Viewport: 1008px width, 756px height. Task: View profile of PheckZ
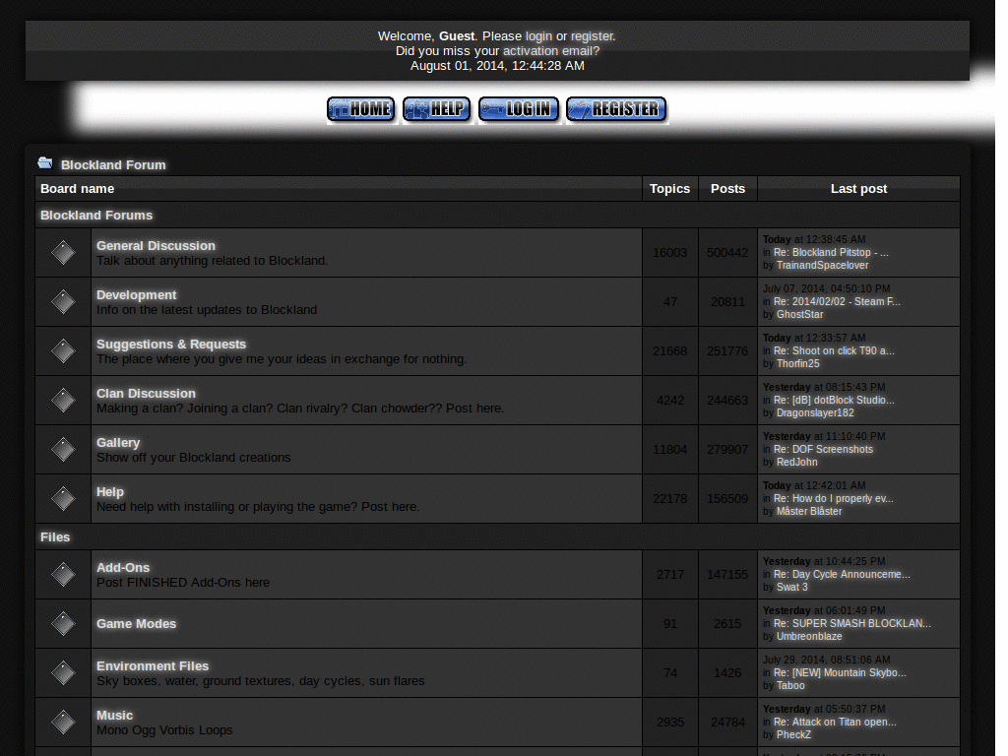[794, 734]
